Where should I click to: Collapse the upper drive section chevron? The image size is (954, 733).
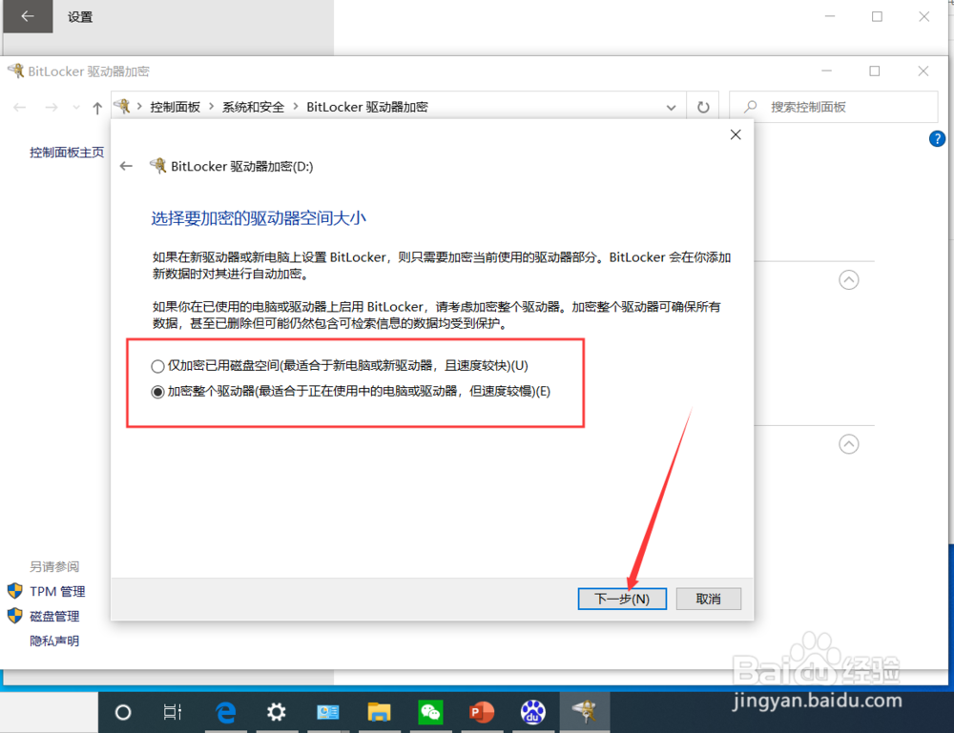click(x=849, y=279)
